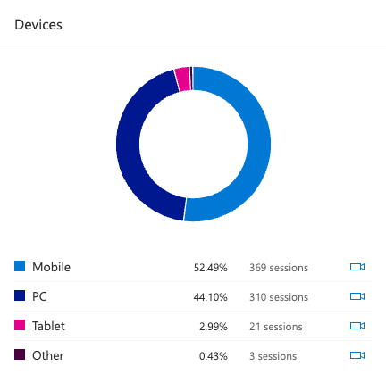Select the Tablet device label
Image resolution: width=386 pixels, height=391 pixels.
(48, 326)
